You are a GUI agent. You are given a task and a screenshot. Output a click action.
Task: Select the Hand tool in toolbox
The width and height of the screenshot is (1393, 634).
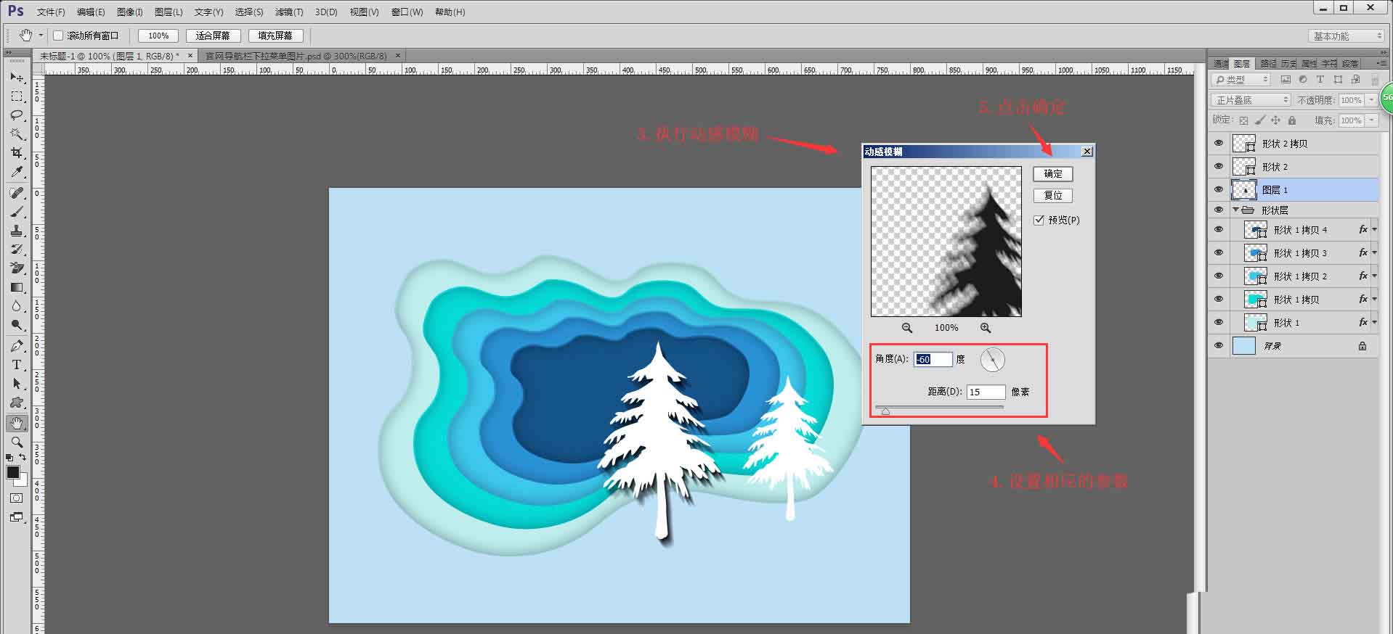pyautogui.click(x=17, y=423)
